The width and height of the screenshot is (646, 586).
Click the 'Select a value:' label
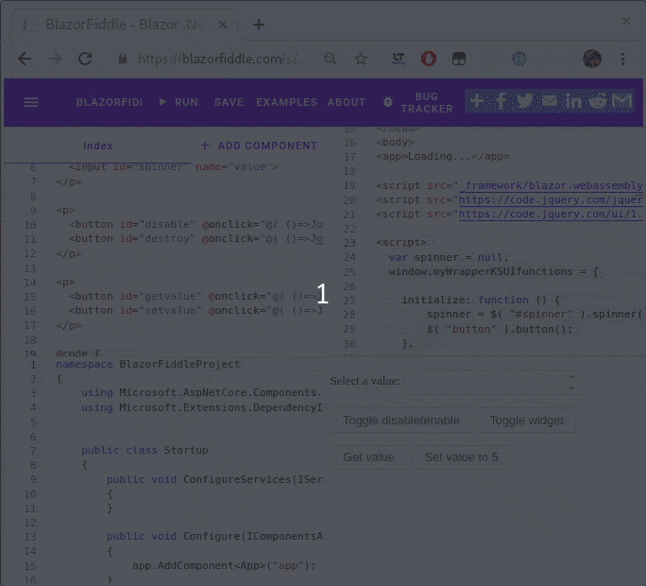[x=365, y=381]
